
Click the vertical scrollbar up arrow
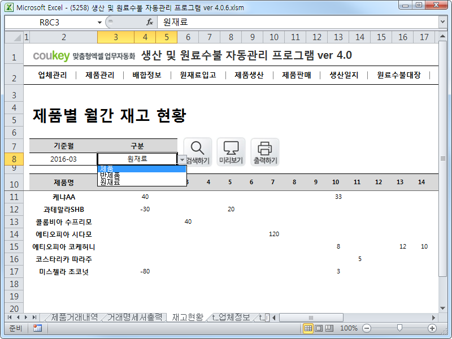[443, 36]
